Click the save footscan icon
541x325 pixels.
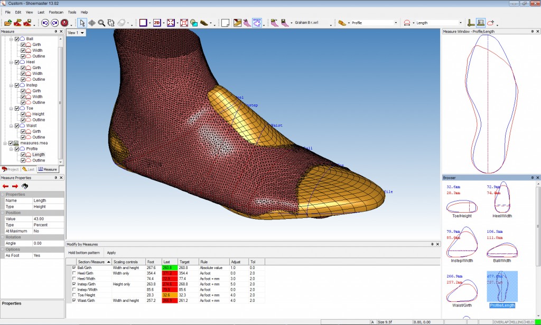click(x=285, y=23)
